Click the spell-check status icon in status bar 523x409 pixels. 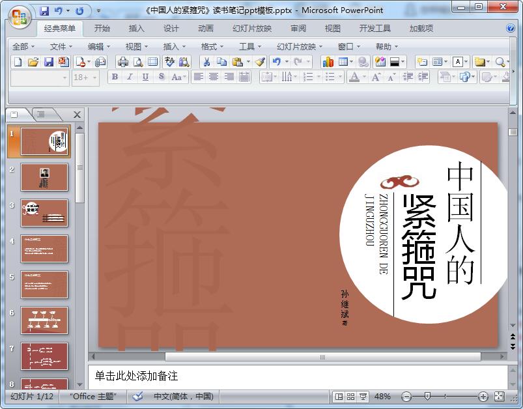coord(137,397)
